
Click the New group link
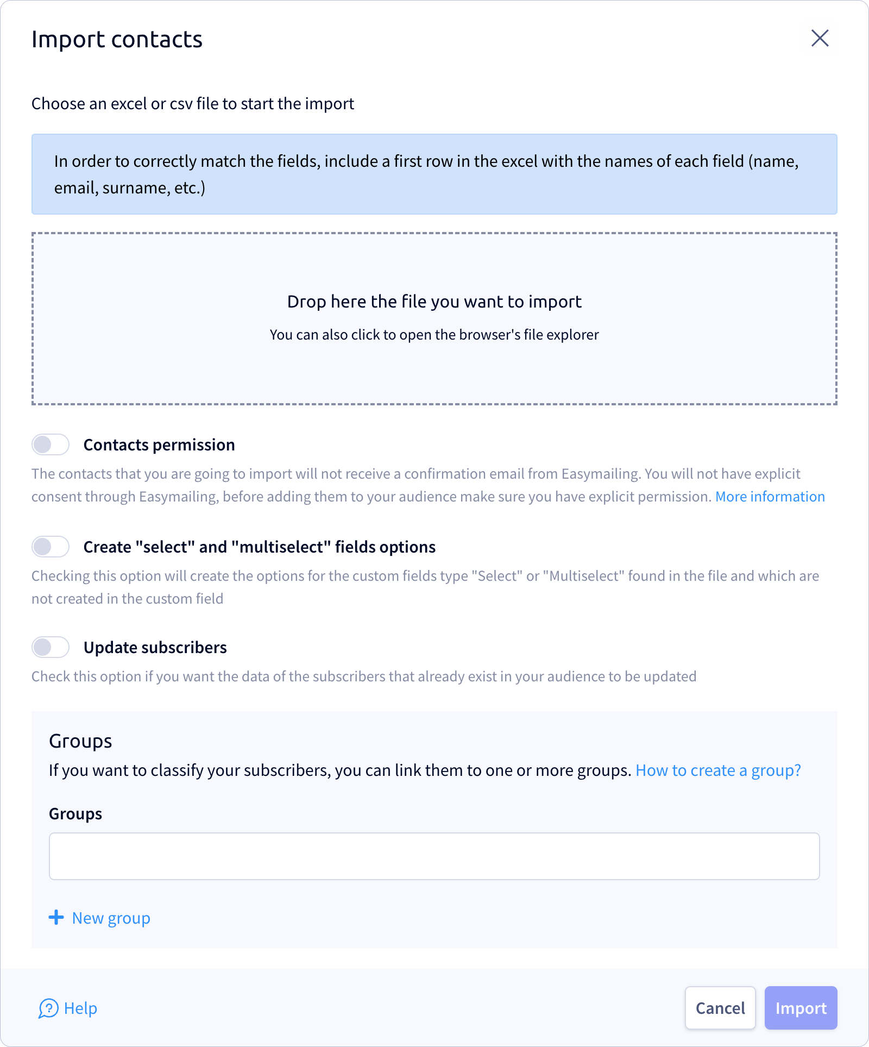pyautogui.click(x=111, y=918)
